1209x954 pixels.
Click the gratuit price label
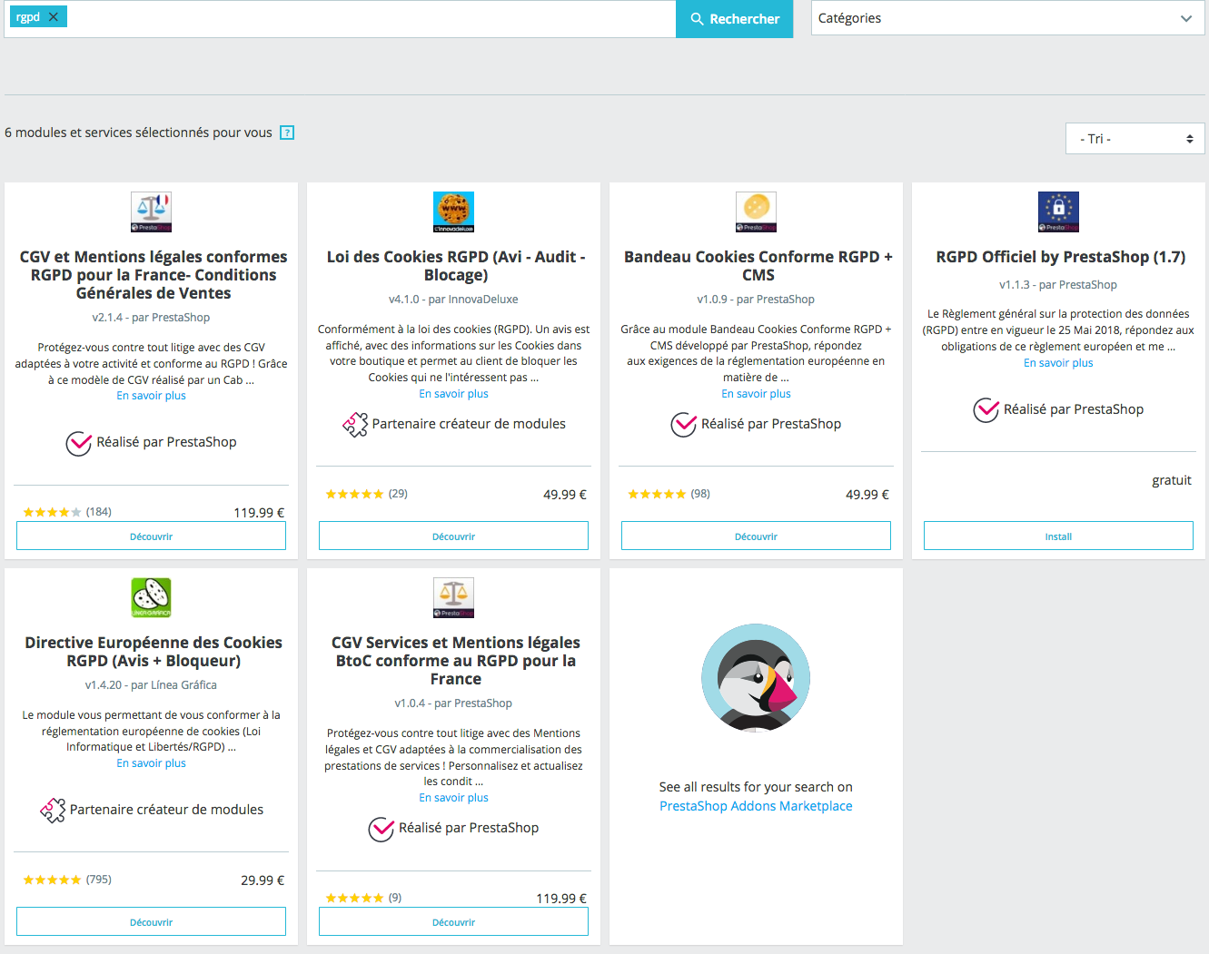click(x=1172, y=480)
